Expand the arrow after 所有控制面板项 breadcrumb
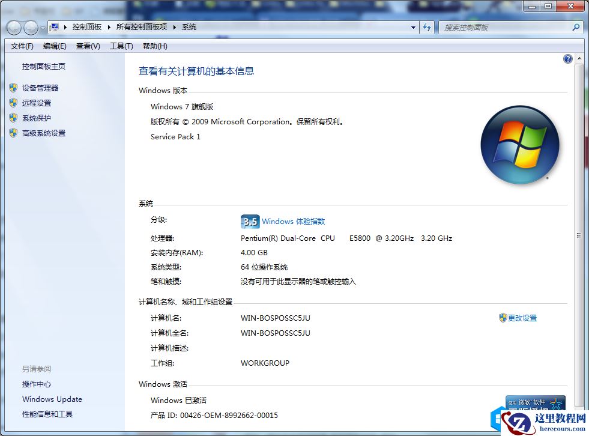 point(175,27)
